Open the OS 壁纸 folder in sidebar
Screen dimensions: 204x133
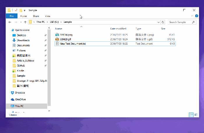(x=23, y=86)
